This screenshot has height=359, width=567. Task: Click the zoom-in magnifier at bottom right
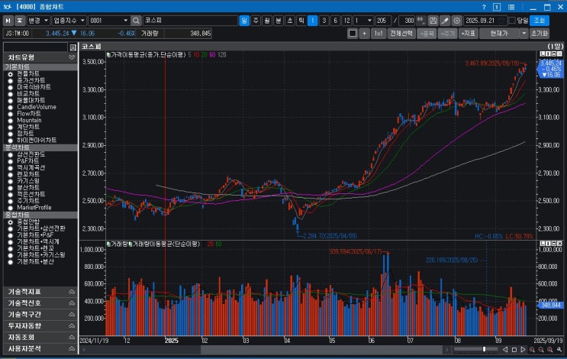(532, 349)
